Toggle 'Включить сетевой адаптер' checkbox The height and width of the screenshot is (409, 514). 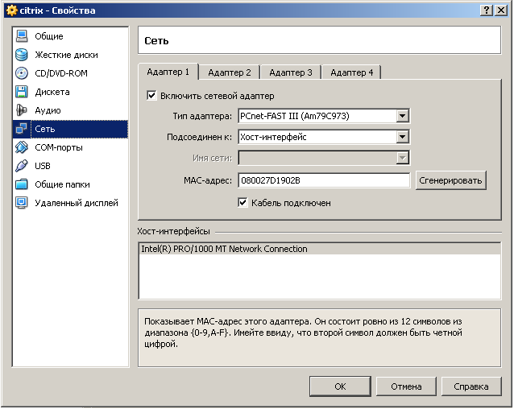(151, 96)
